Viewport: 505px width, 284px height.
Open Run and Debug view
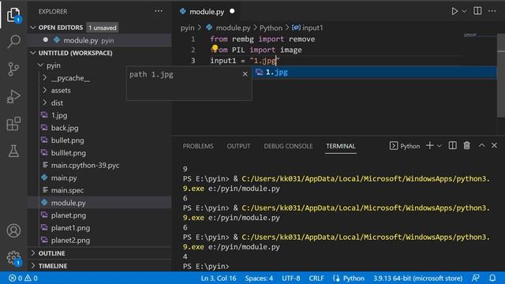coord(13,96)
